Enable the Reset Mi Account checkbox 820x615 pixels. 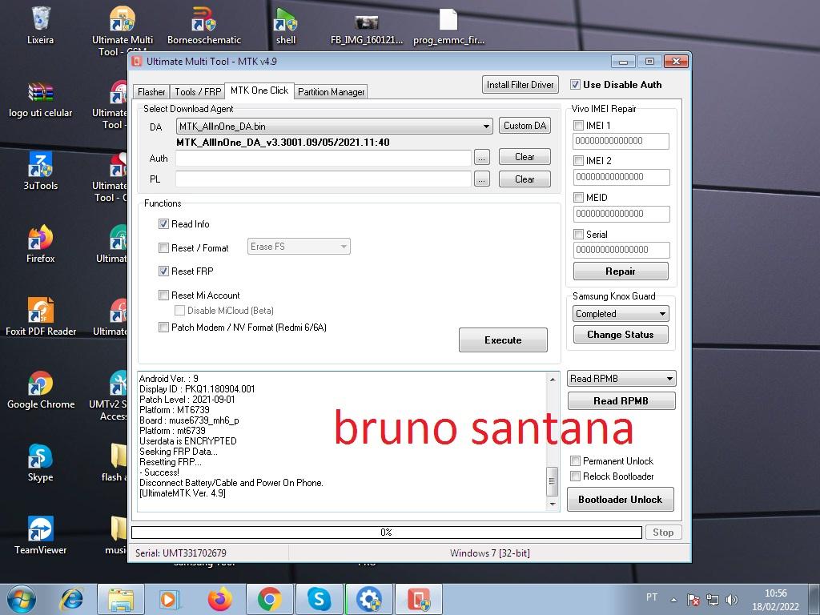tap(163, 295)
